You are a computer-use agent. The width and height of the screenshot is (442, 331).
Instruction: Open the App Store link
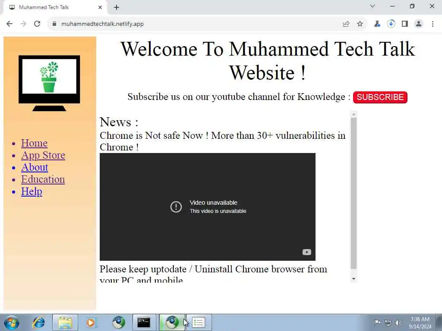[x=43, y=155]
